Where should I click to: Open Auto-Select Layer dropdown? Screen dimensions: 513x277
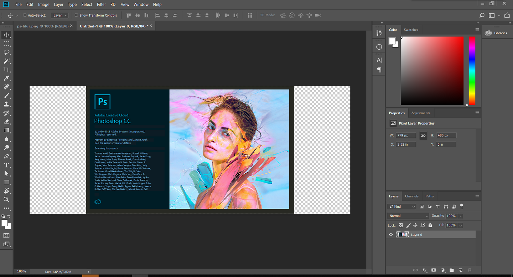[59, 15]
